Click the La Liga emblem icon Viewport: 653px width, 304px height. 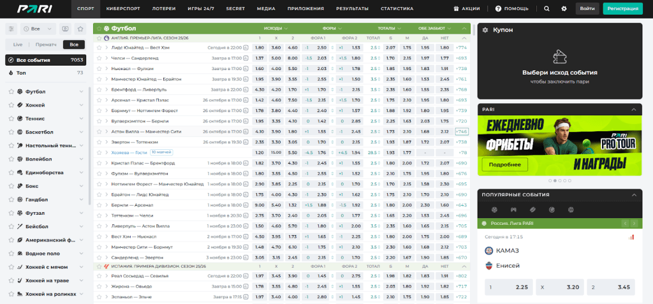tap(106, 266)
